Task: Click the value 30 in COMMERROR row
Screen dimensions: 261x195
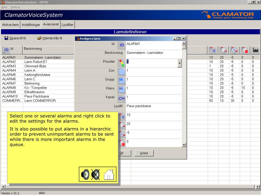Action: [232, 101]
